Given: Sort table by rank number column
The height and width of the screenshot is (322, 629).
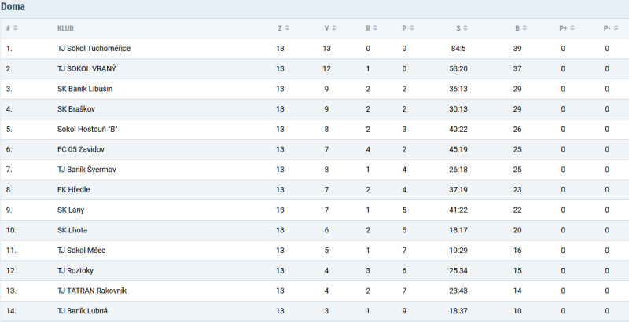Looking at the screenshot, I should pyautogui.click(x=15, y=28).
